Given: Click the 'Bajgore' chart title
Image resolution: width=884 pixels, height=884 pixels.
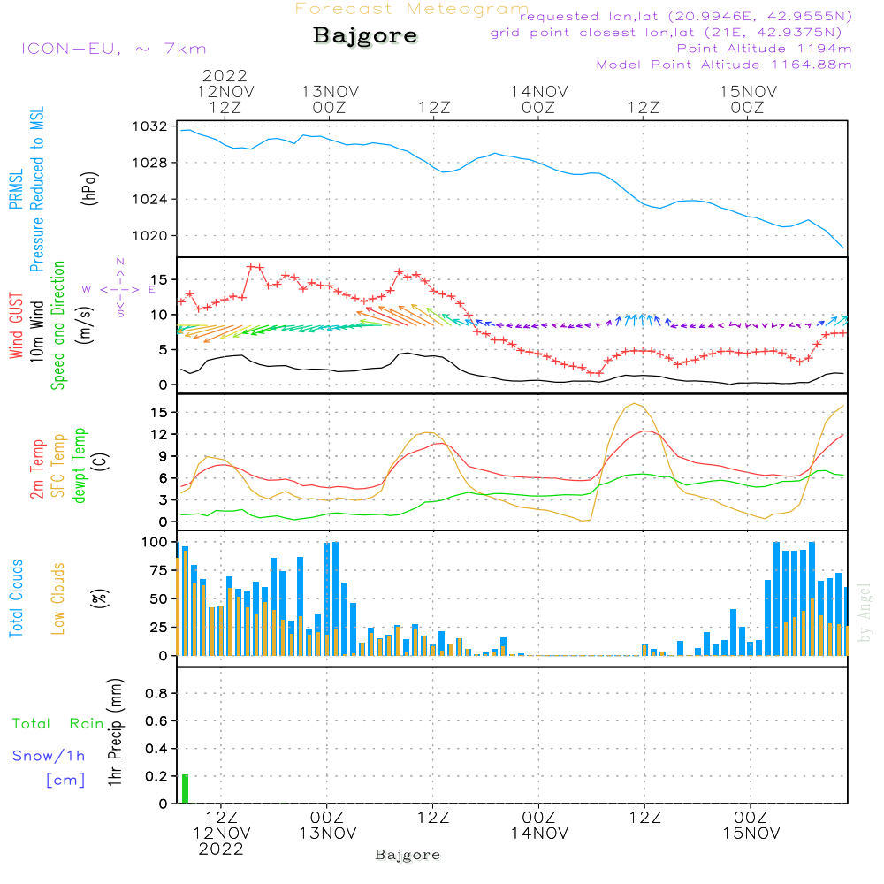Looking at the screenshot, I should (365, 35).
